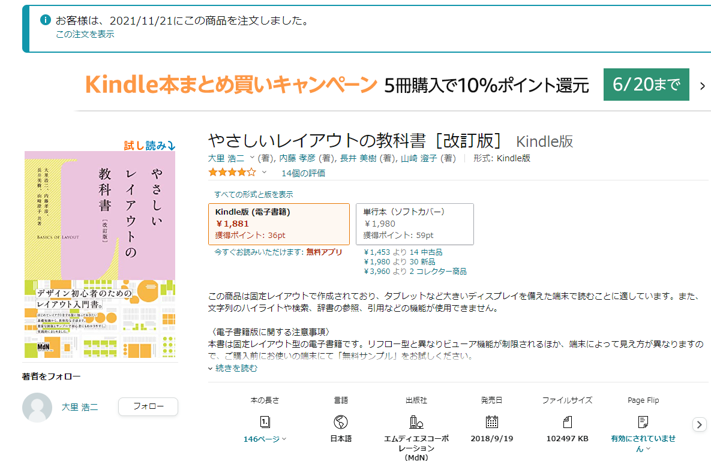Click the 出版社 building icon

click(x=416, y=422)
